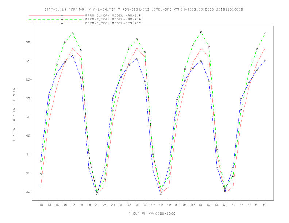The image size is (289, 223).
Task: Click x-axis hour label 09
Action: tap(65, 205)
